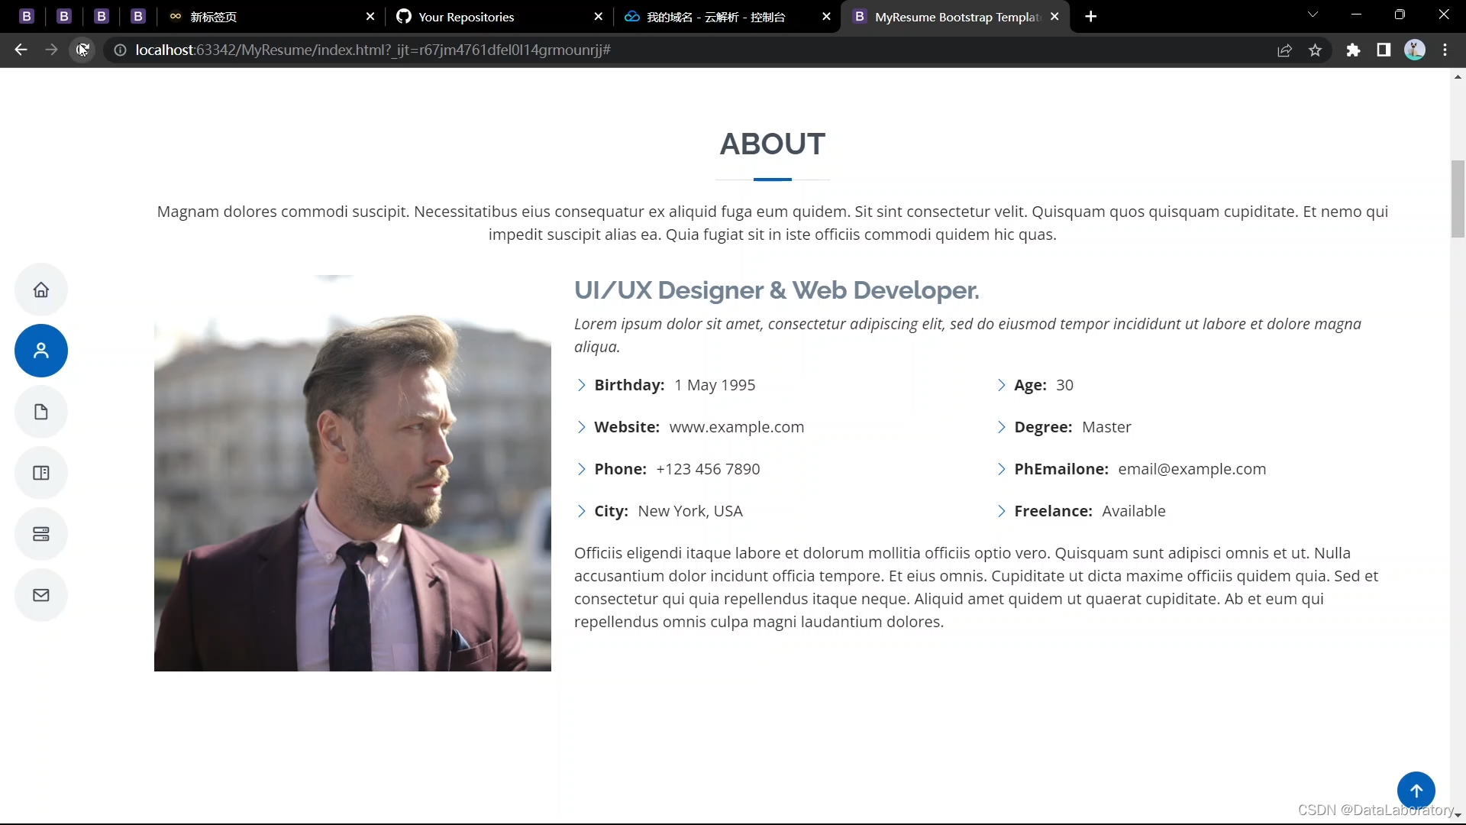The image size is (1466, 825).
Task: Bookmark this page with the star icon
Action: tap(1315, 50)
